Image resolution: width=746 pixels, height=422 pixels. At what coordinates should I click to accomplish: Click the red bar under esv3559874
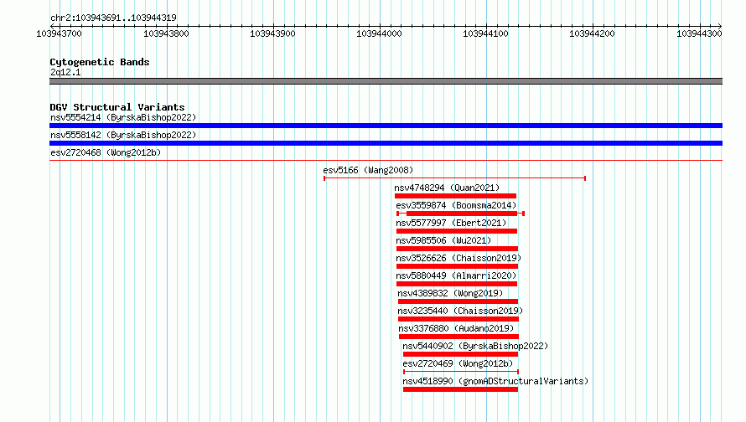tap(460, 214)
